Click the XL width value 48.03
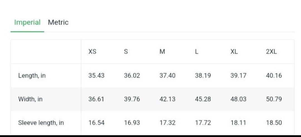The image size is (301, 137). coord(238,99)
